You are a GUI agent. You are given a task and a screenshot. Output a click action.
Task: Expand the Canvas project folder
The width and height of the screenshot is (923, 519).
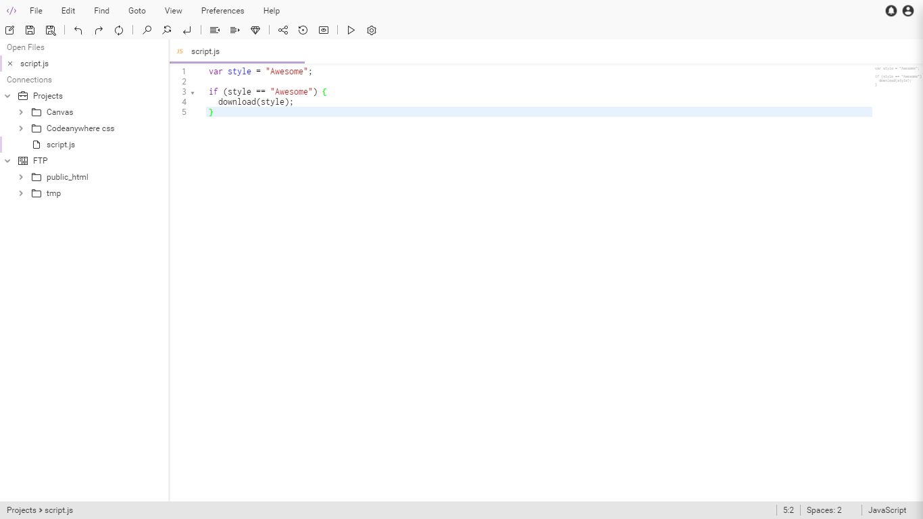[21, 112]
